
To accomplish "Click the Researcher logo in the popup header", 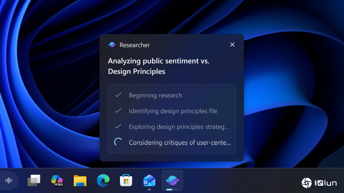I will 112,45.
